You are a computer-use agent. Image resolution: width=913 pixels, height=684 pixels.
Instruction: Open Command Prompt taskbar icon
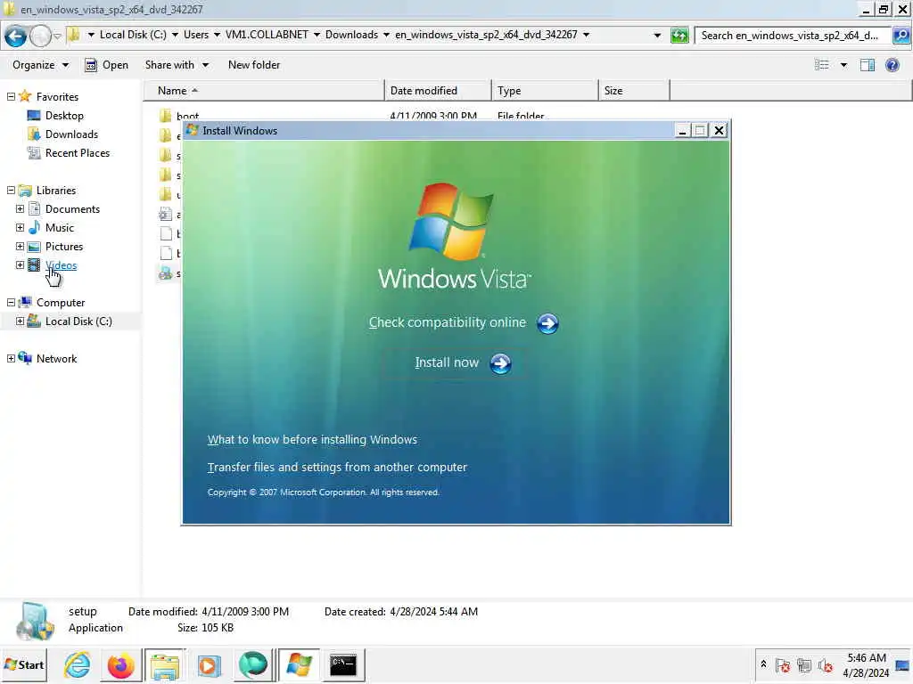tap(343, 664)
